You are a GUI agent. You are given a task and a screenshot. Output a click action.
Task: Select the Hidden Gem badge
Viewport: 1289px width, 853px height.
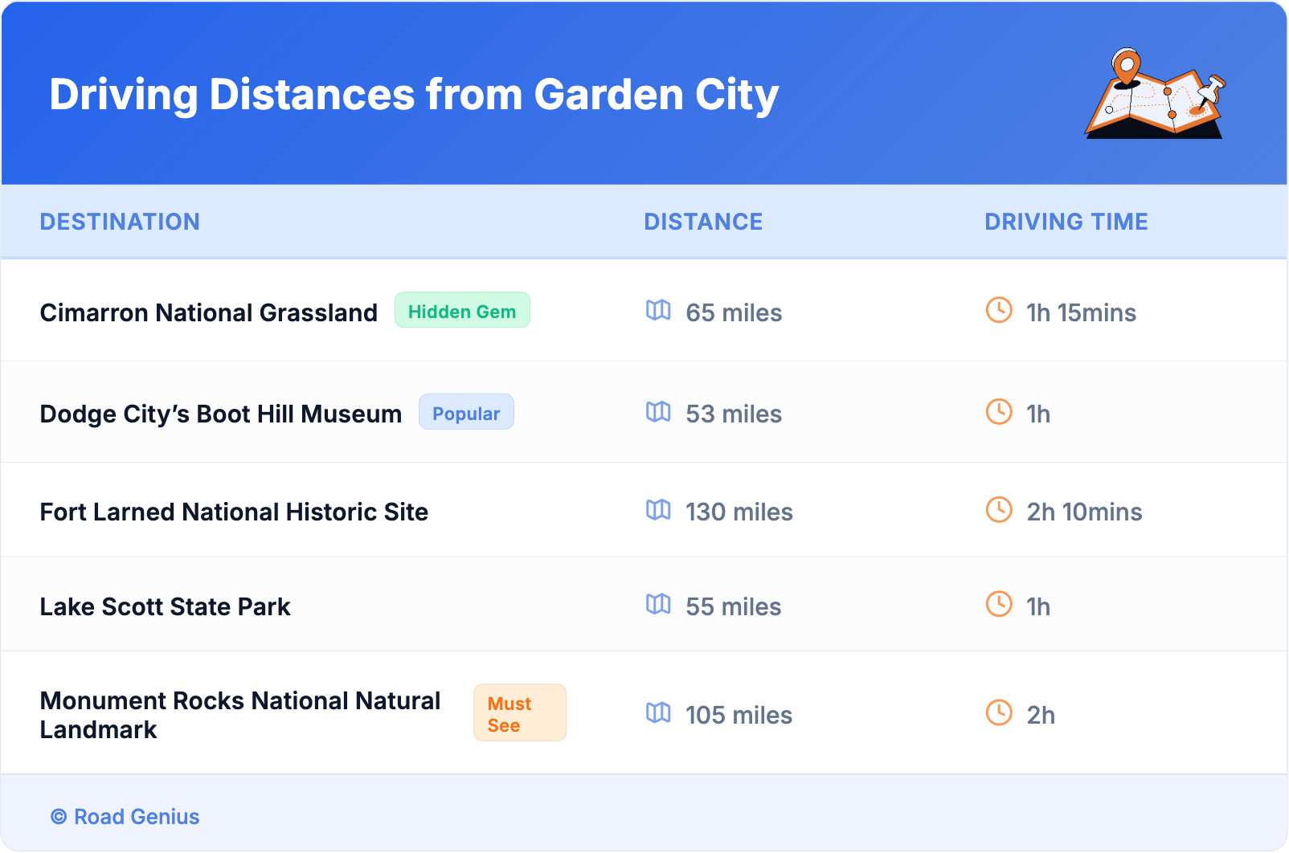click(462, 311)
